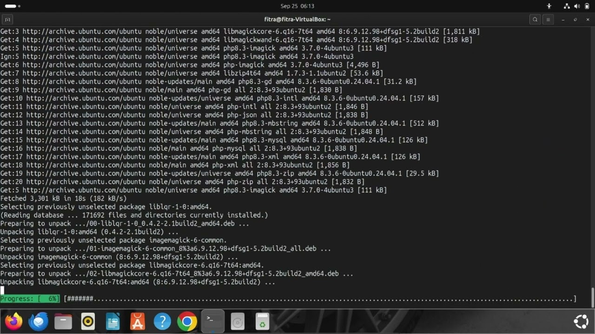Click the Unpacking liblqr-1-0:amd64 line
The height and width of the screenshot is (334, 595).
coord(89,232)
